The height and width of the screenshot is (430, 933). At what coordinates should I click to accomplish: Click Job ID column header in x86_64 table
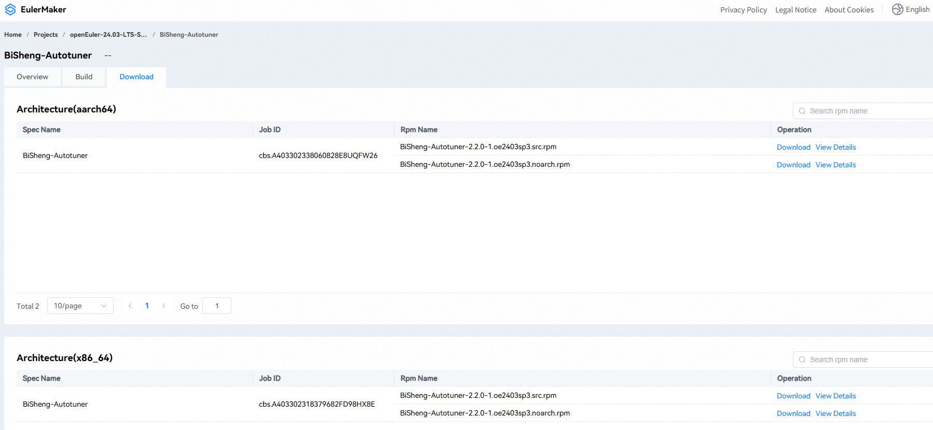click(270, 378)
